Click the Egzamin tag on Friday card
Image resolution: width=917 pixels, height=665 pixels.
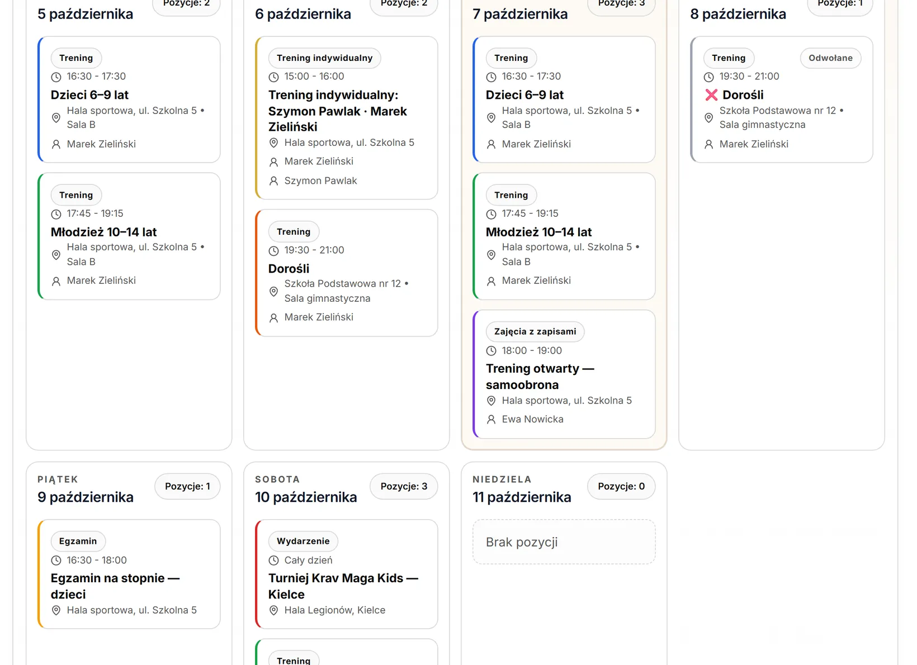[78, 541]
